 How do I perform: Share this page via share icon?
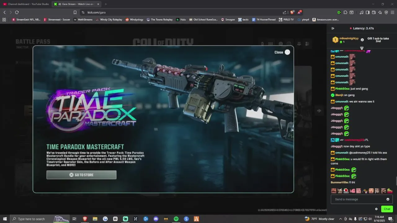pos(284,12)
